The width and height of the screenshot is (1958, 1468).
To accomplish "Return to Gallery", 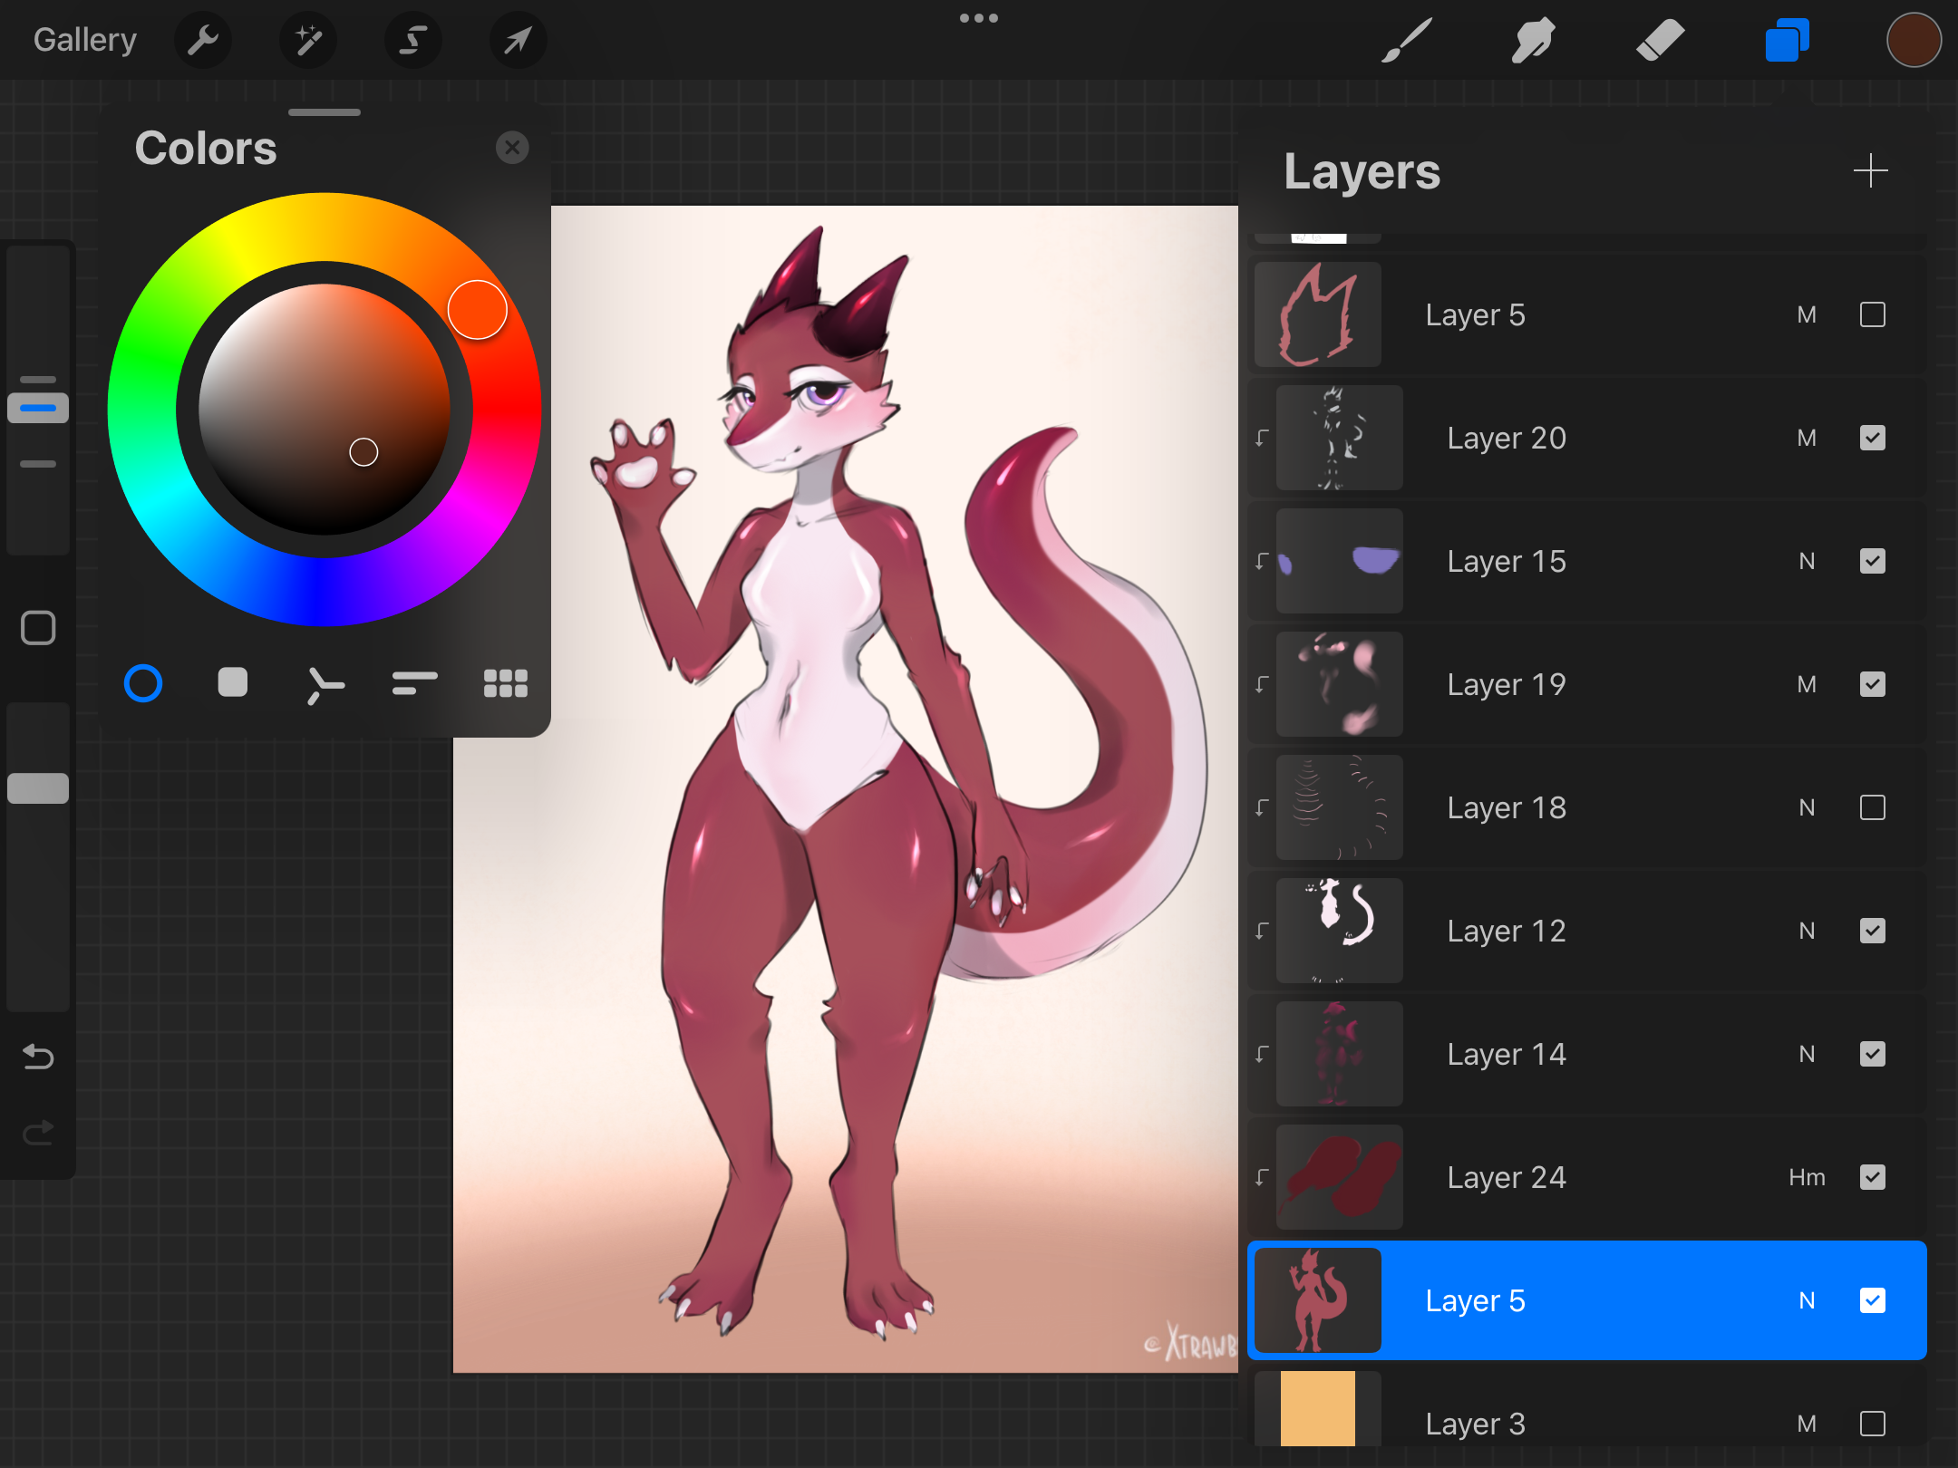I will pos(85,40).
